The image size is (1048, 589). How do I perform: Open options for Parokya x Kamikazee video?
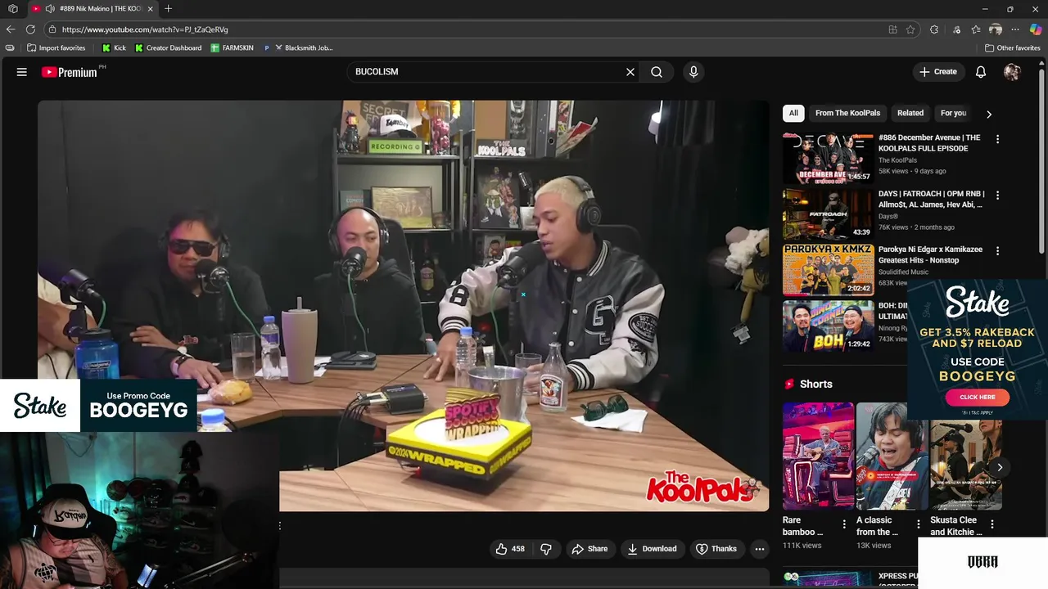click(997, 250)
